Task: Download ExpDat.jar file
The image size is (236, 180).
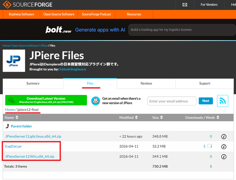Action: pyautogui.click(x=13, y=146)
